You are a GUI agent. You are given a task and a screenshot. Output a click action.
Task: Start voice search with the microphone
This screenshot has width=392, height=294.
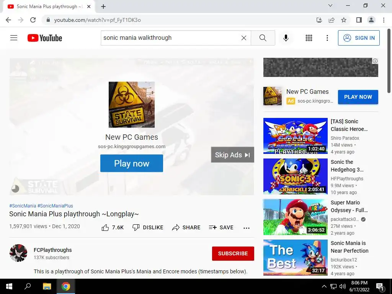[x=286, y=38]
